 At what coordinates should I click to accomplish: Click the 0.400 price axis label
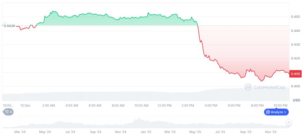pos(295,86)
